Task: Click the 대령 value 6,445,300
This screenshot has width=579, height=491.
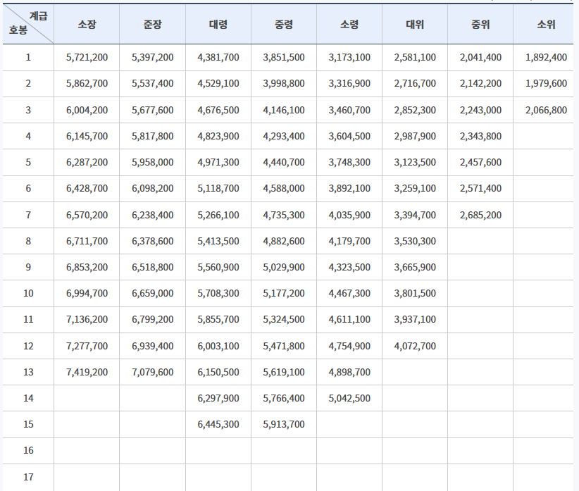Action: (x=218, y=425)
